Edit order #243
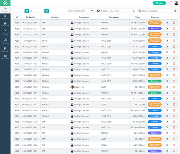Image resolution: width=180 pixels, height=154 pixels. pyautogui.click(x=167, y=75)
